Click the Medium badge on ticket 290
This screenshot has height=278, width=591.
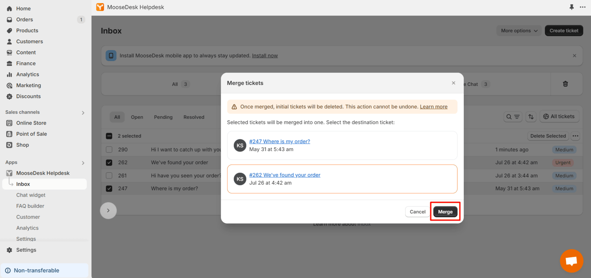pyautogui.click(x=564, y=150)
